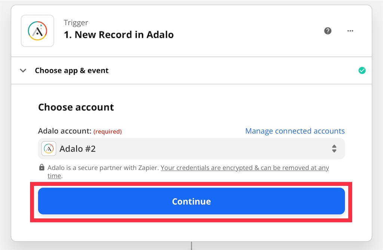This screenshot has height=250, width=383.
Task: Click the padlock security icon
Action: click(42, 168)
